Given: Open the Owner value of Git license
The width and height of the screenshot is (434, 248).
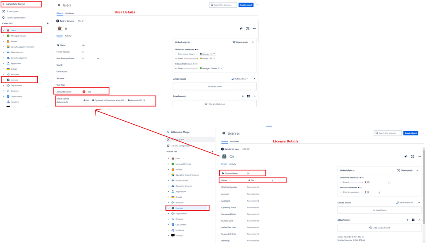Looking at the screenshot, I should [261, 180].
